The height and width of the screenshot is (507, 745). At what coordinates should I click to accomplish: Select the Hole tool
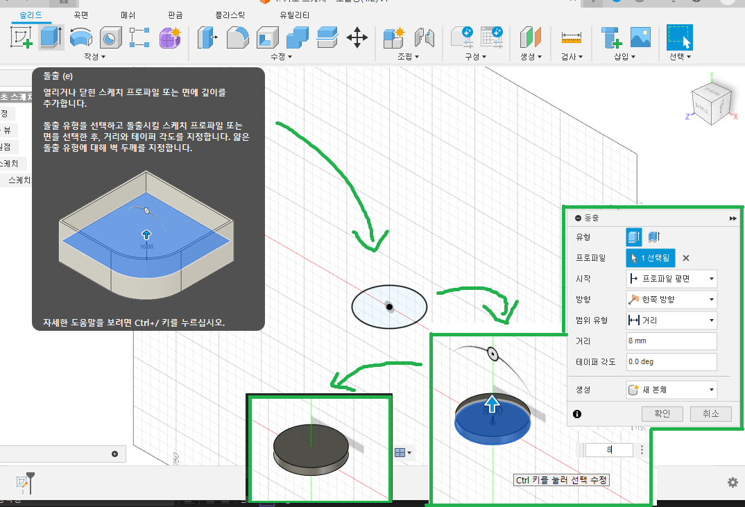110,37
